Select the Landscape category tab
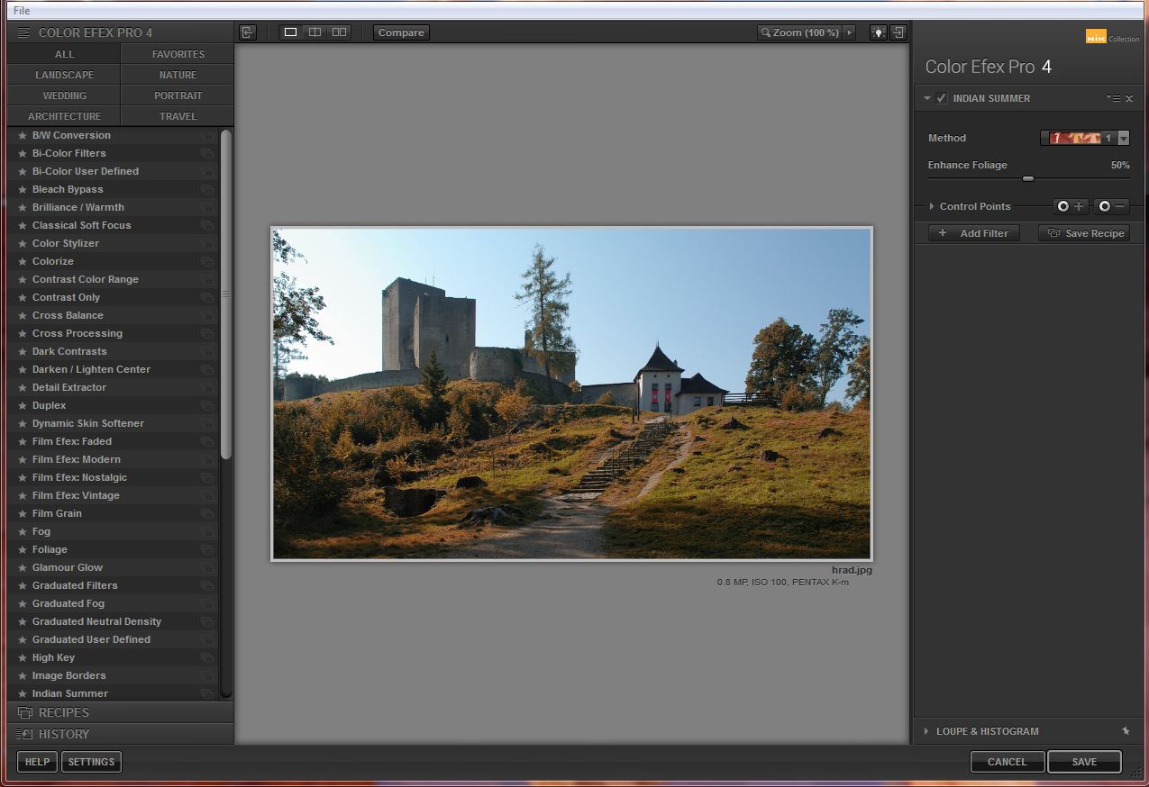Viewport: 1149px width, 787px height. pyautogui.click(x=64, y=75)
